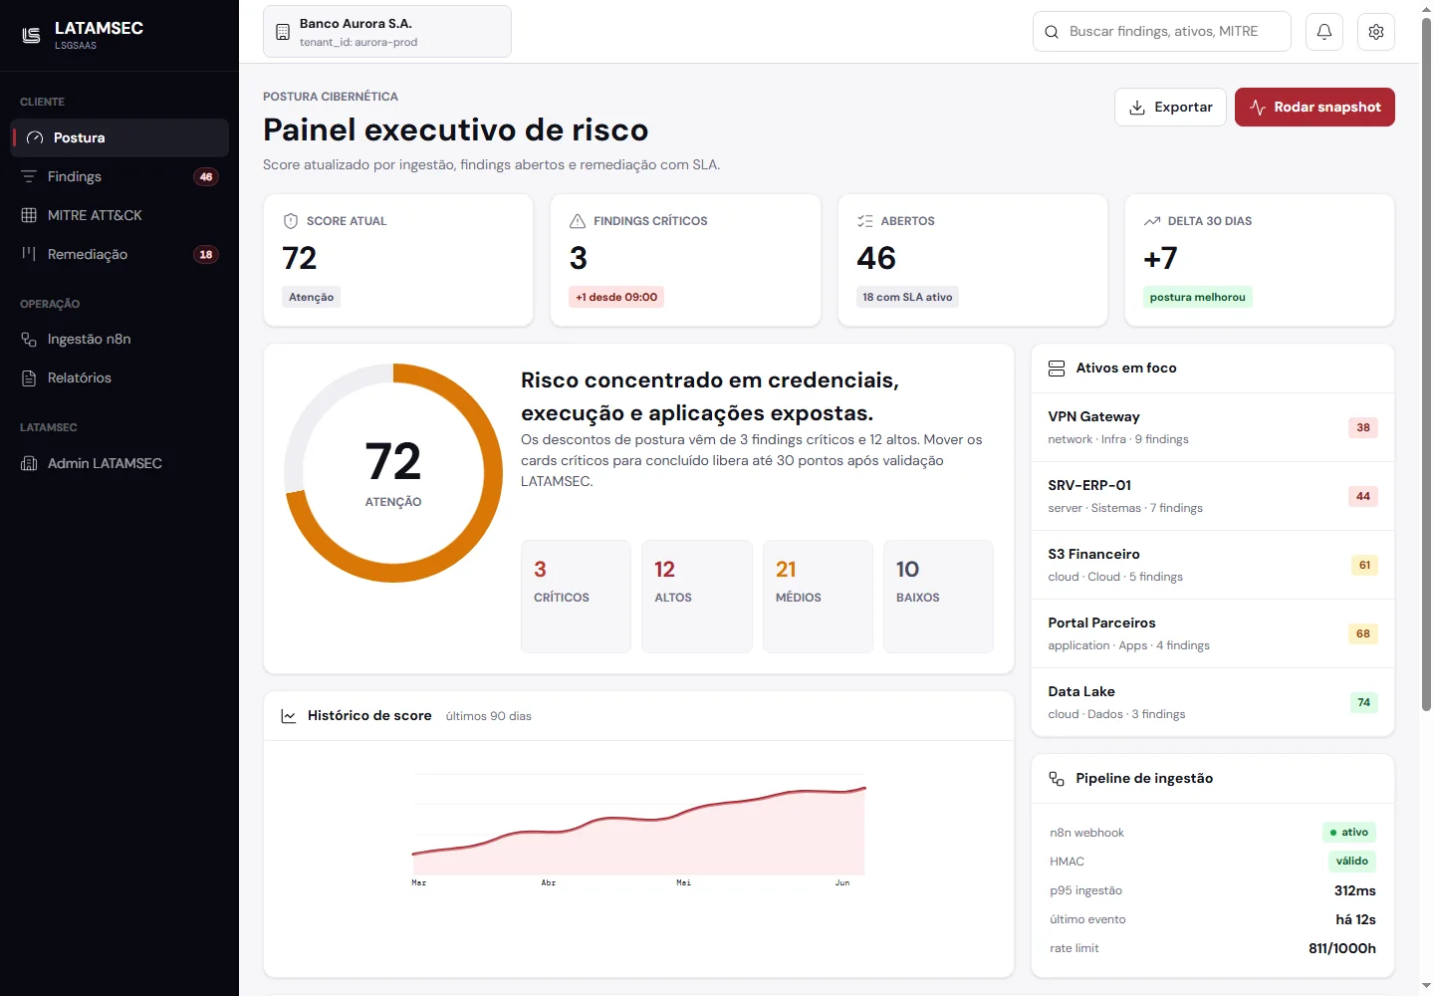
Task: Click the red score badge 38
Action: (1363, 427)
